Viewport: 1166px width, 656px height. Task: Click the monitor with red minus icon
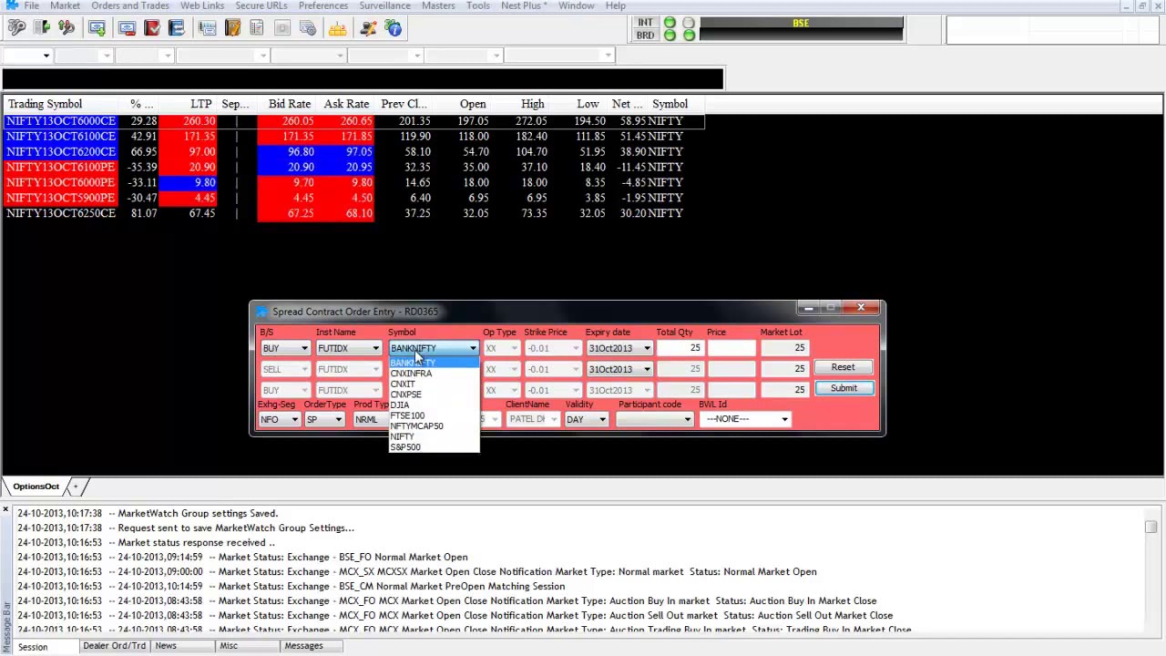(x=127, y=28)
